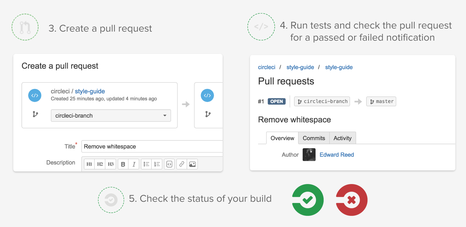The width and height of the screenshot is (466, 227).
Task: Switch to the Commits tab
Action: (314, 138)
